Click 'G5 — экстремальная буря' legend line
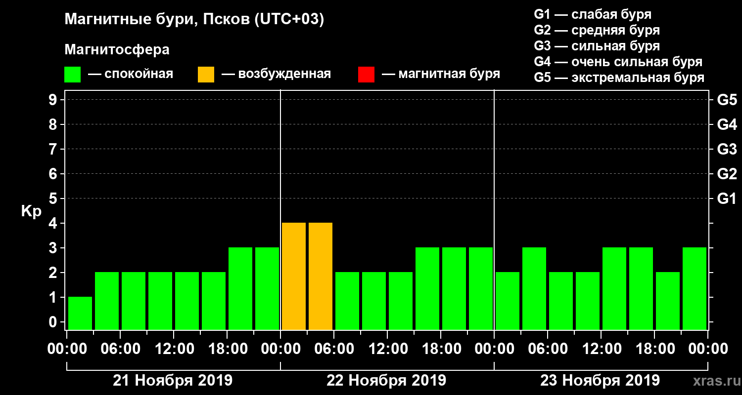The image size is (742, 395). 619,78
